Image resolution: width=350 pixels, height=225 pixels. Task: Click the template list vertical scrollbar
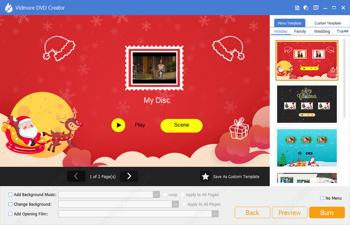point(344,78)
